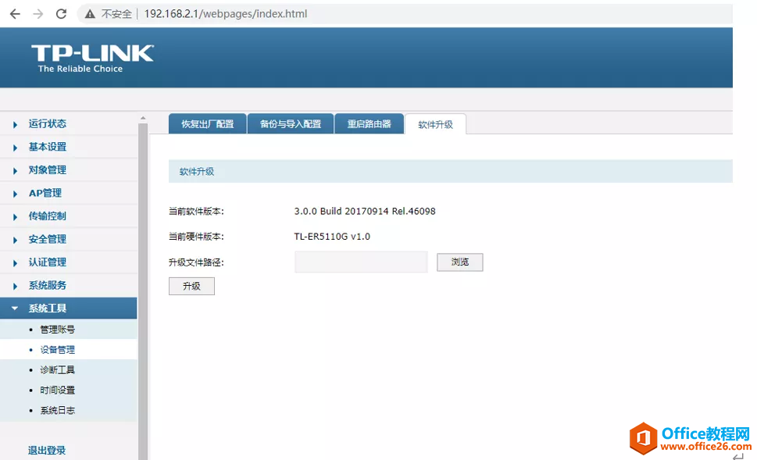Reload the page with the refresh icon
Screen dimensions: 757x460
(x=61, y=14)
